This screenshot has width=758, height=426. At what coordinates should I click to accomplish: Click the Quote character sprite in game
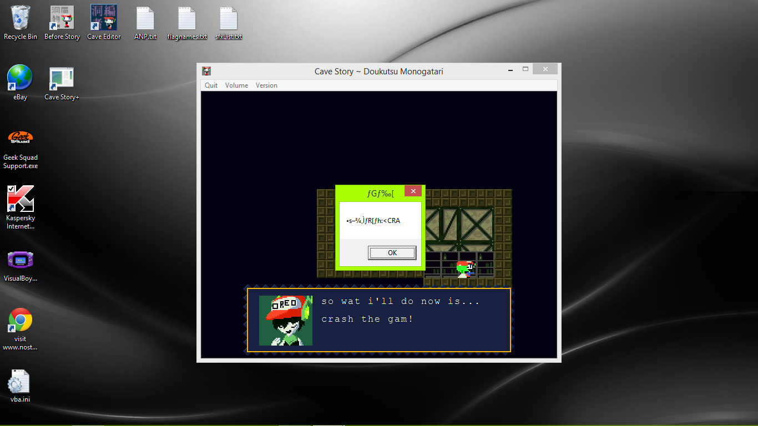[465, 269]
